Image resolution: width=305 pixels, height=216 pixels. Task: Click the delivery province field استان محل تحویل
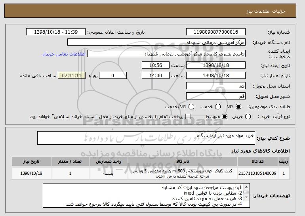point(216,86)
